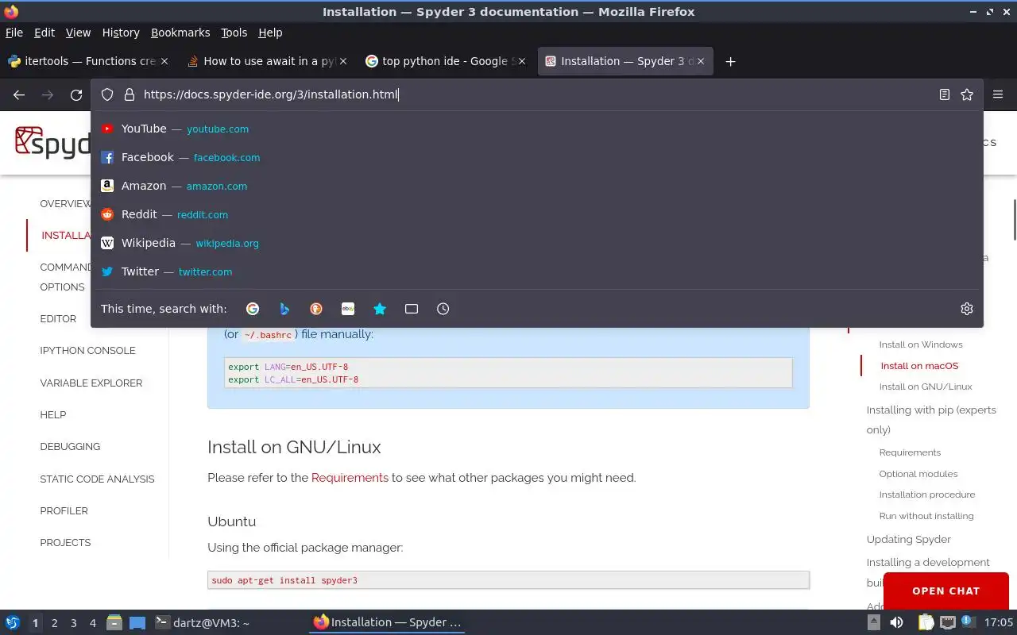Jump to Optional modules in contents

click(918, 474)
